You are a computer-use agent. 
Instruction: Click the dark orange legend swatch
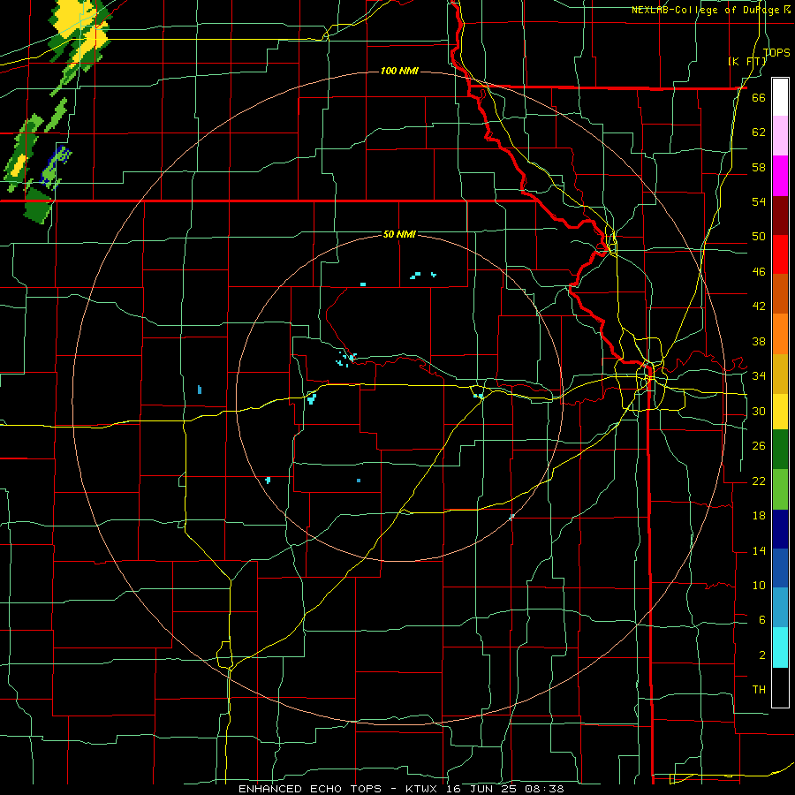[780, 294]
